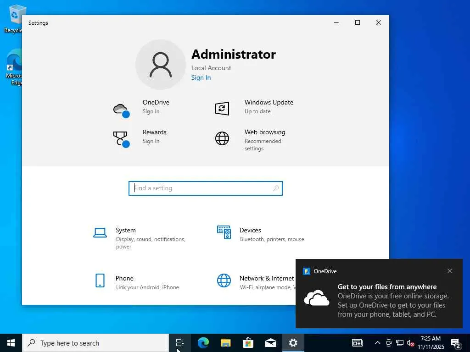Click the Local Account label
Viewport: 470px width, 352px height.
pyautogui.click(x=211, y=68)
